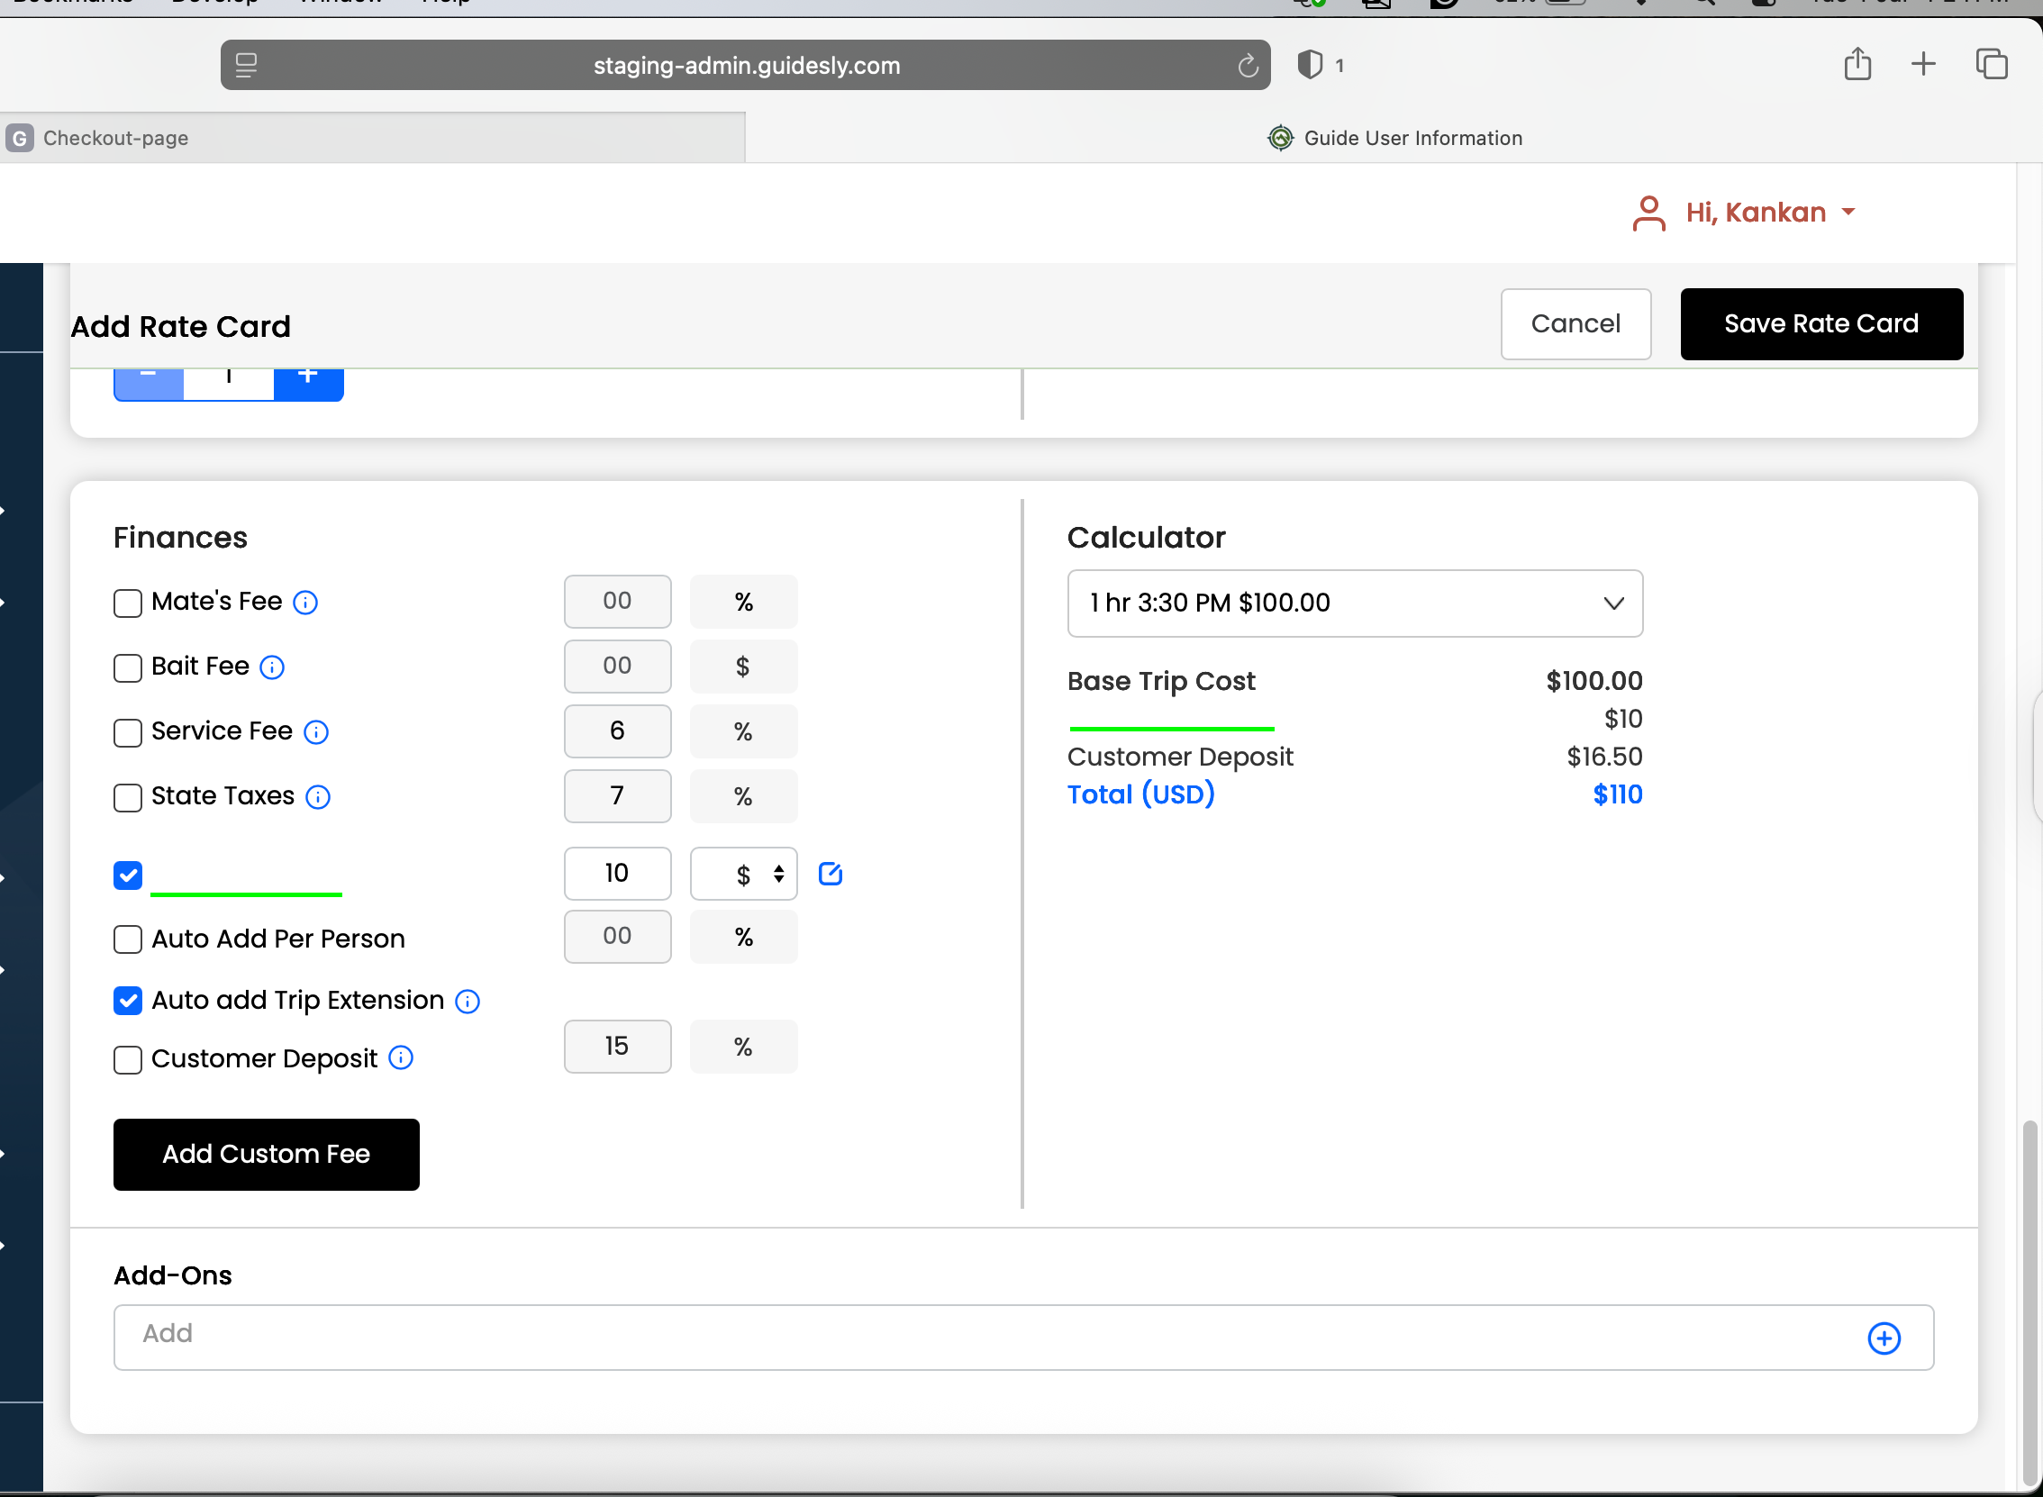The image size is (2043, 1497).
Task: Click the Add Custom Fee button
Action: [x=267, y=1155]
